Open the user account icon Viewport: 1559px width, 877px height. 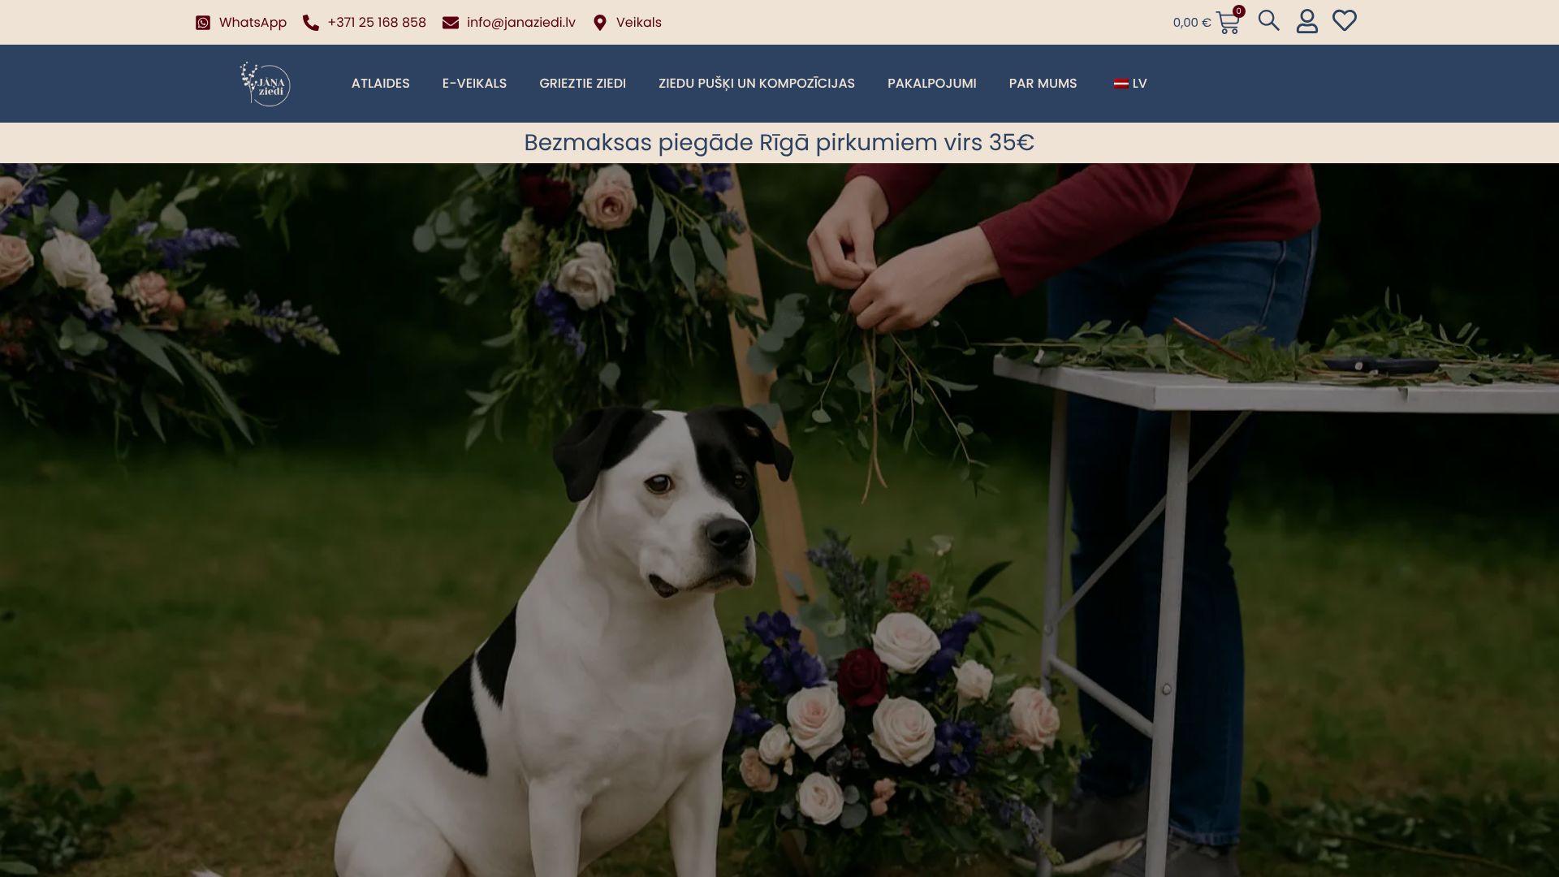tap(1306, 21)
